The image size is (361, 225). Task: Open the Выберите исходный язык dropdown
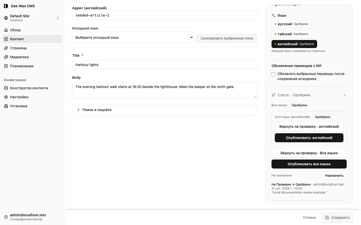(x=133, y=37)
